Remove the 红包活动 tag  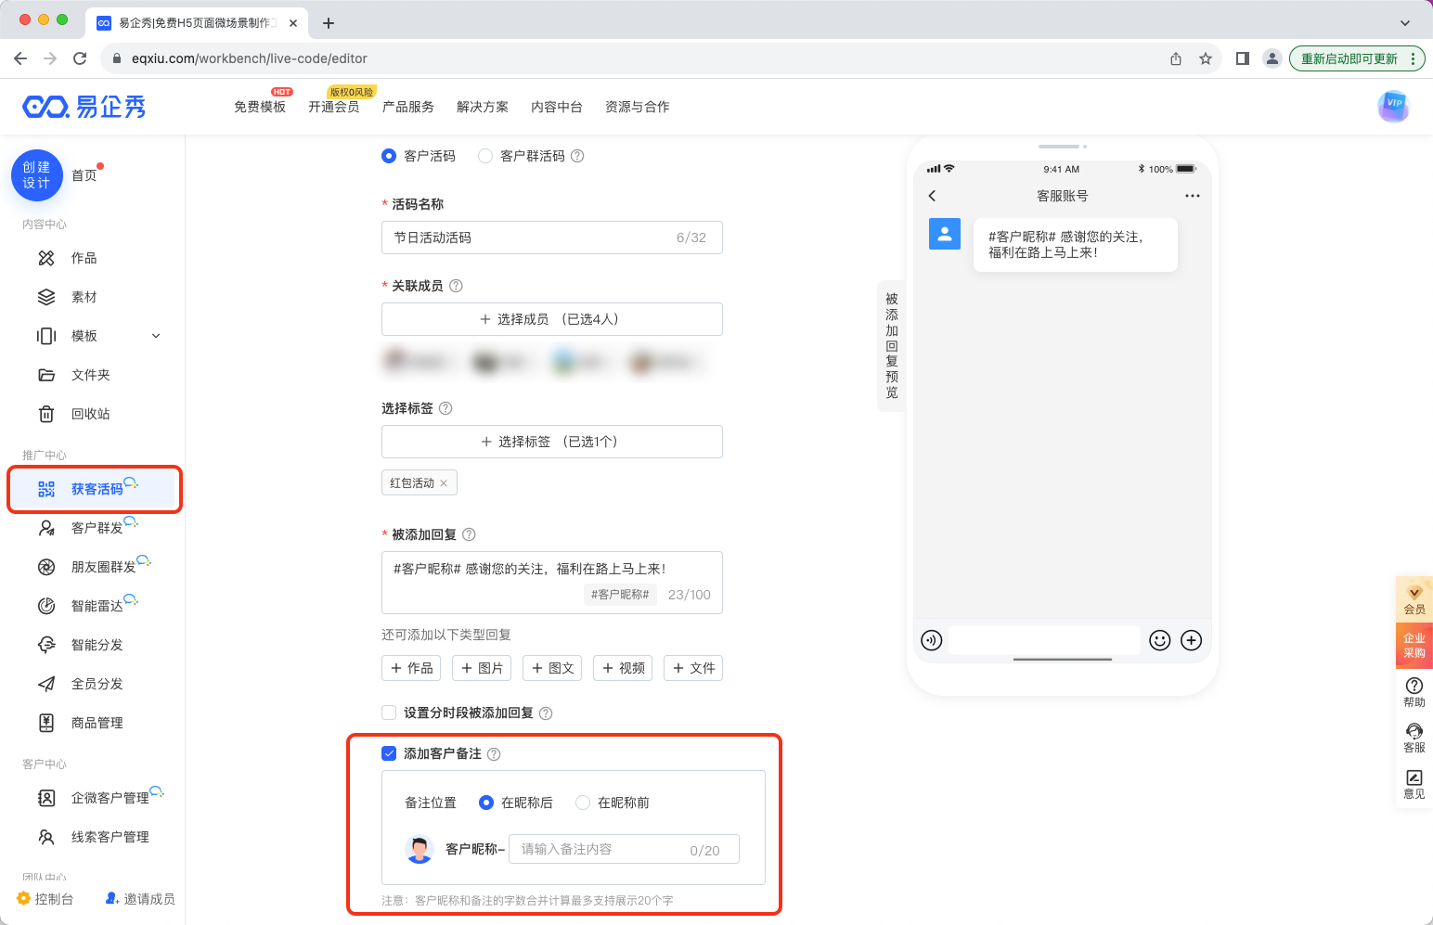tap(444, 483)
